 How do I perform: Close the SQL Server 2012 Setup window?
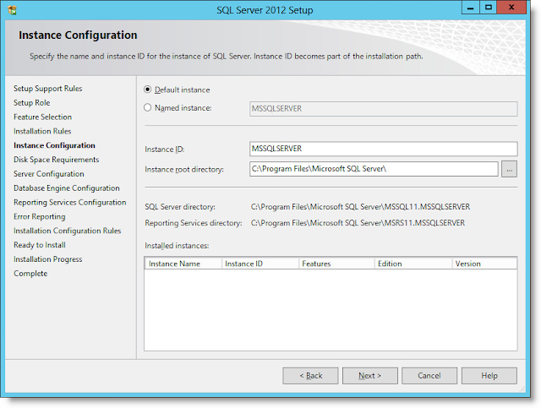511,8
